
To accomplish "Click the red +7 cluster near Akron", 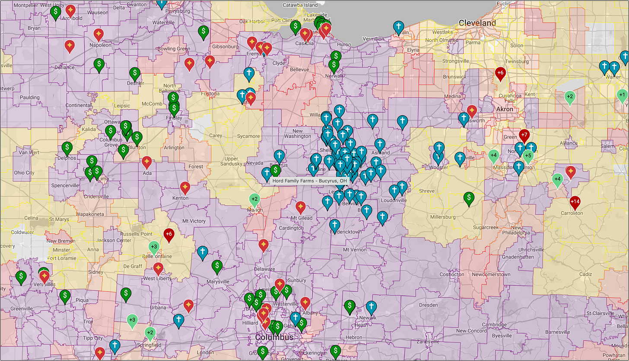I will click(524, 135).
